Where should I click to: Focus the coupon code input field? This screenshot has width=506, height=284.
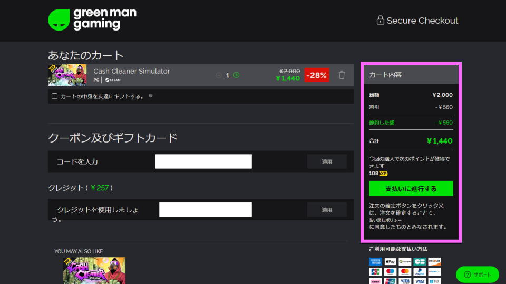pyautogui.click(x=203, y=161)
